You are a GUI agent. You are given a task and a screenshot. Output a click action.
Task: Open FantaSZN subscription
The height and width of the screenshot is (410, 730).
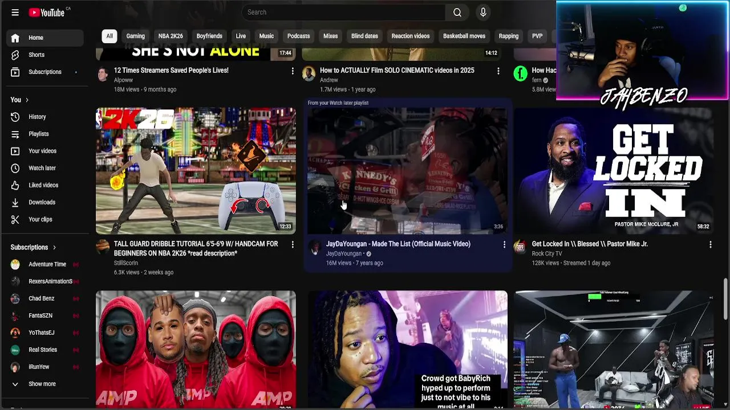45,315
